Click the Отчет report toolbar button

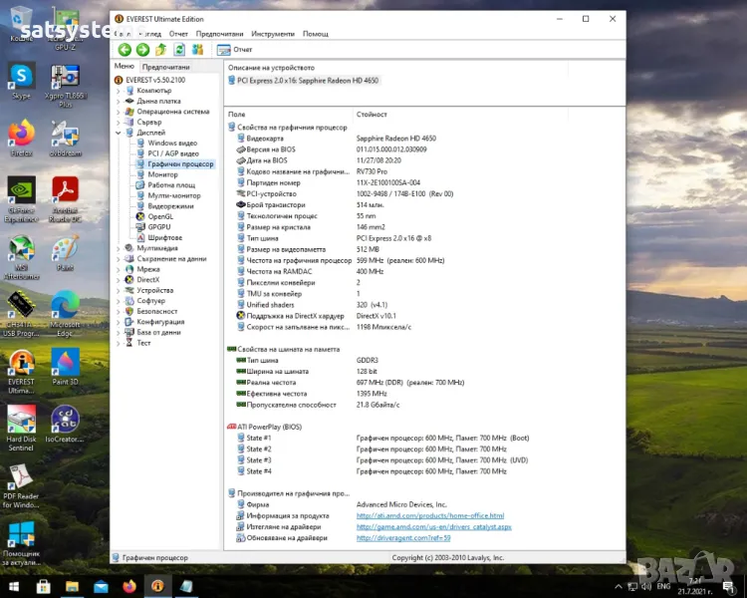pyautogui.click(x=235, y=50)
